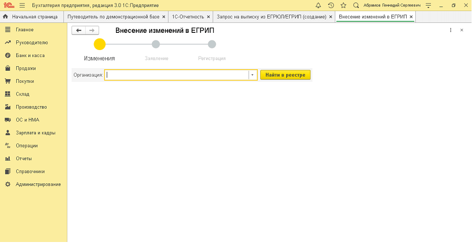Open the Производство section
476x246 pixels.
tap(31, 107)
